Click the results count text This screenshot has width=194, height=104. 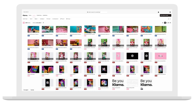28,23
